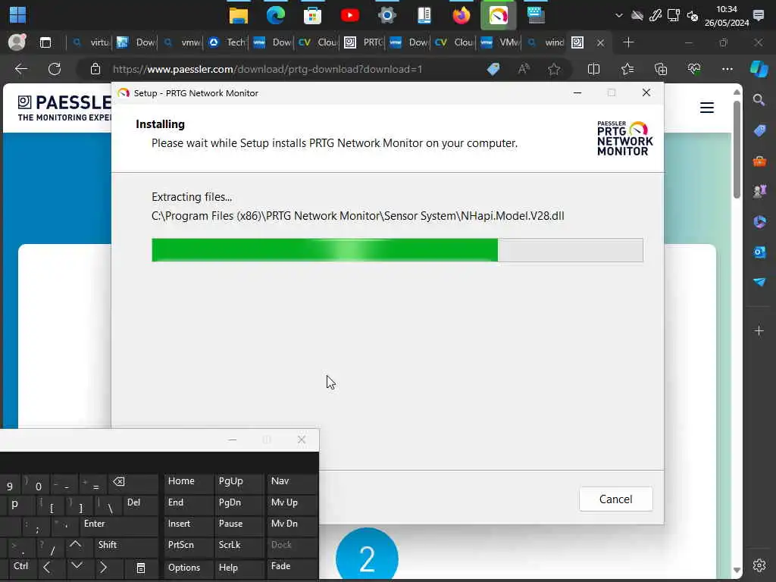This screenshot has width=776, height=582.
Task: Show hidden system tray icons
Action: click(x=618, y=15)
